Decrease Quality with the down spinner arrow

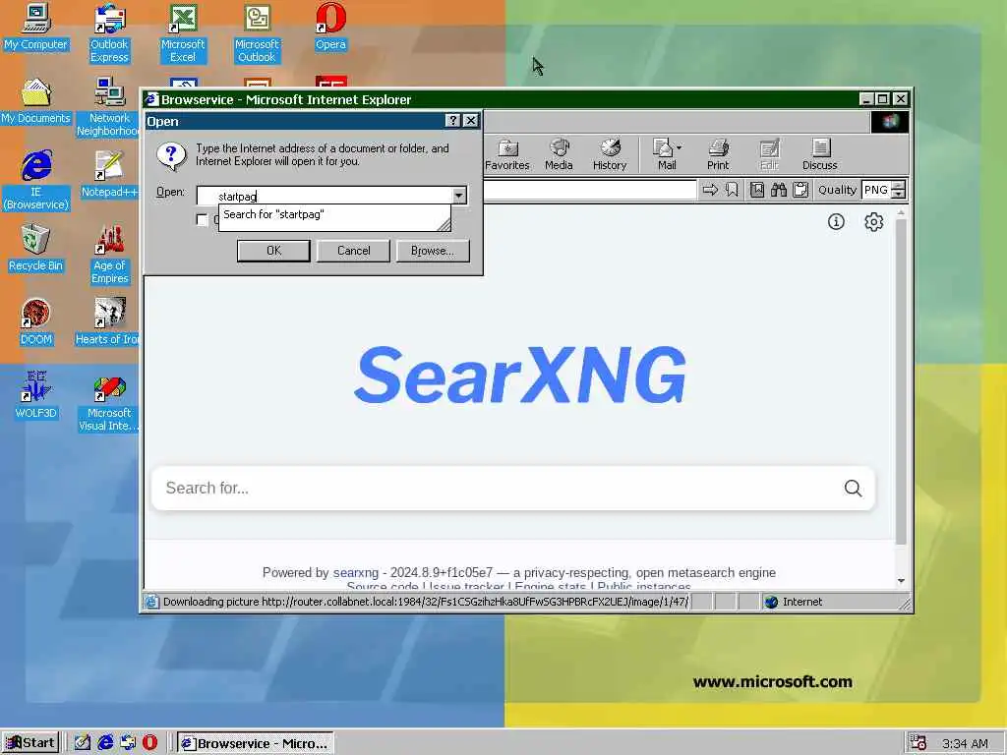(x=899, y=194)
